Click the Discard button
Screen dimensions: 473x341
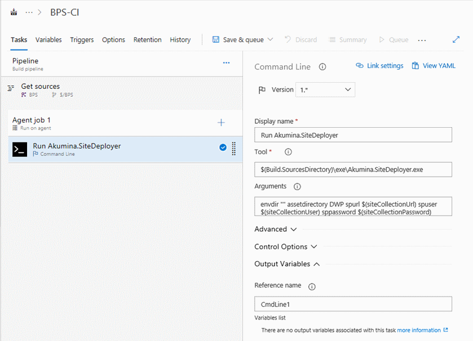tap(300, 40)
